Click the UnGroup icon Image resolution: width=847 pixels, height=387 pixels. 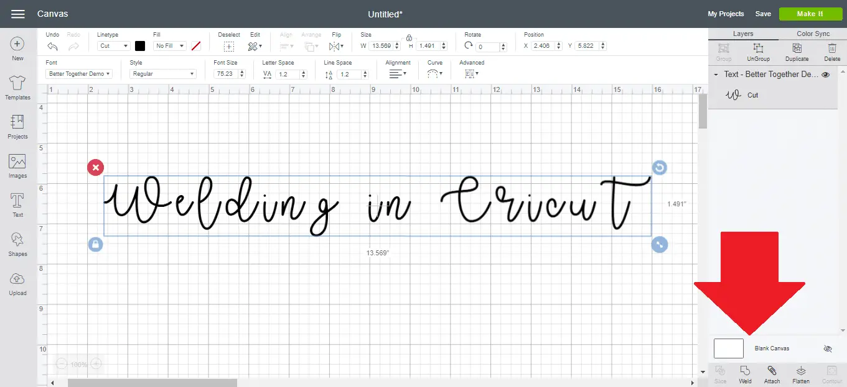[758, 48]
